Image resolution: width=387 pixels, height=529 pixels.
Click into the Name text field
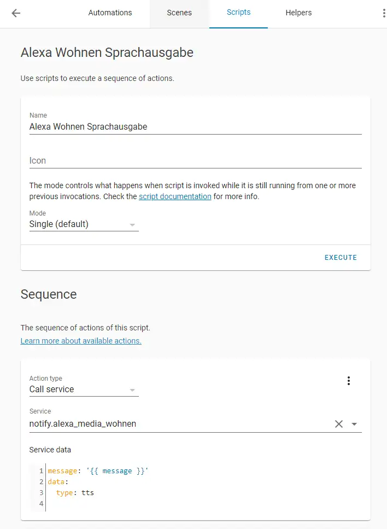pyautogui.click(x=195, y=127)
